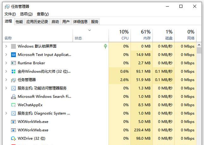Expand 服务主机: Diagnostic System group

[6, 113]
